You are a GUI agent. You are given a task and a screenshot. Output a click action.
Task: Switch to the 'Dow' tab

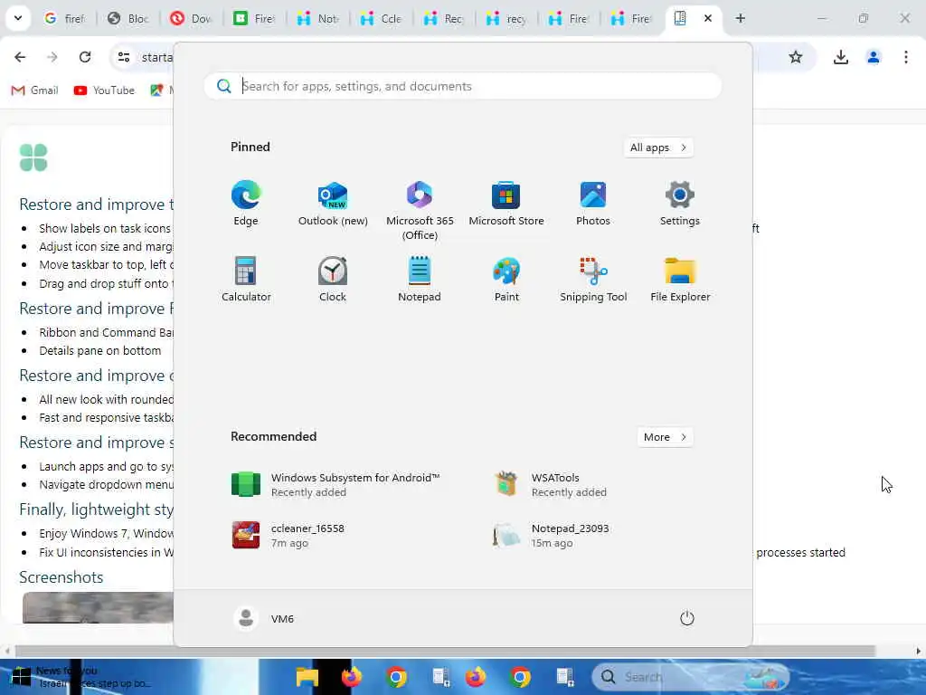192,18
